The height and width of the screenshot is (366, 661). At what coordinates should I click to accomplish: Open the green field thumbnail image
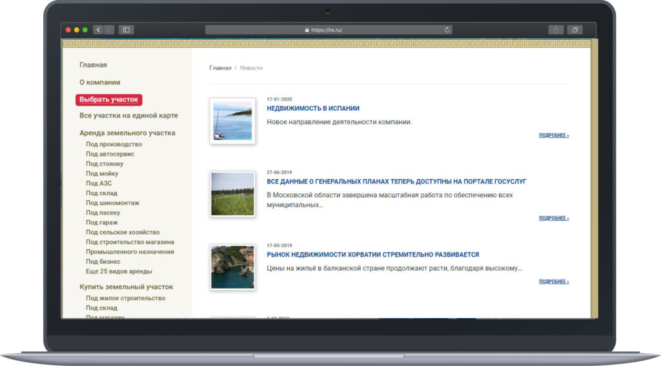[232, 194]
